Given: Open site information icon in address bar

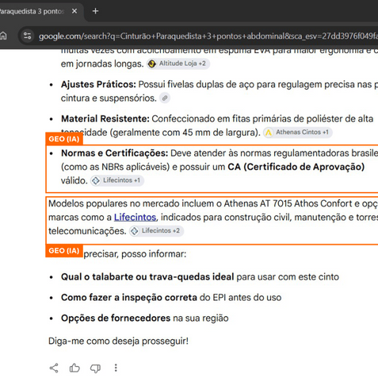Looking at the screenshot, I should tap(27, 36).
